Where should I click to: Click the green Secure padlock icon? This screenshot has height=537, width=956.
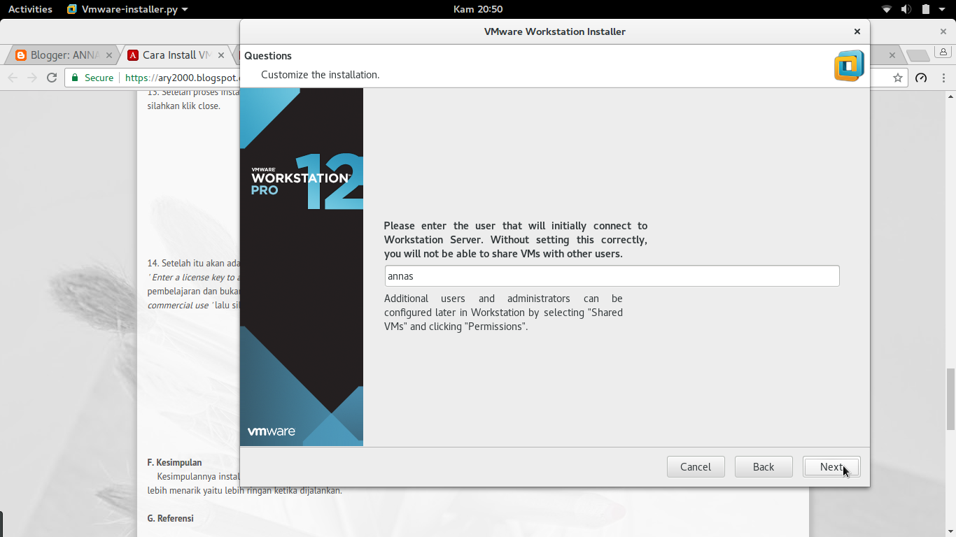coord(76,78)
